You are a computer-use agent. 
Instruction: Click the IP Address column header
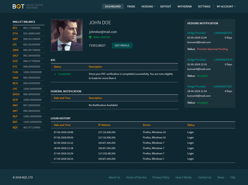(104, 125)
